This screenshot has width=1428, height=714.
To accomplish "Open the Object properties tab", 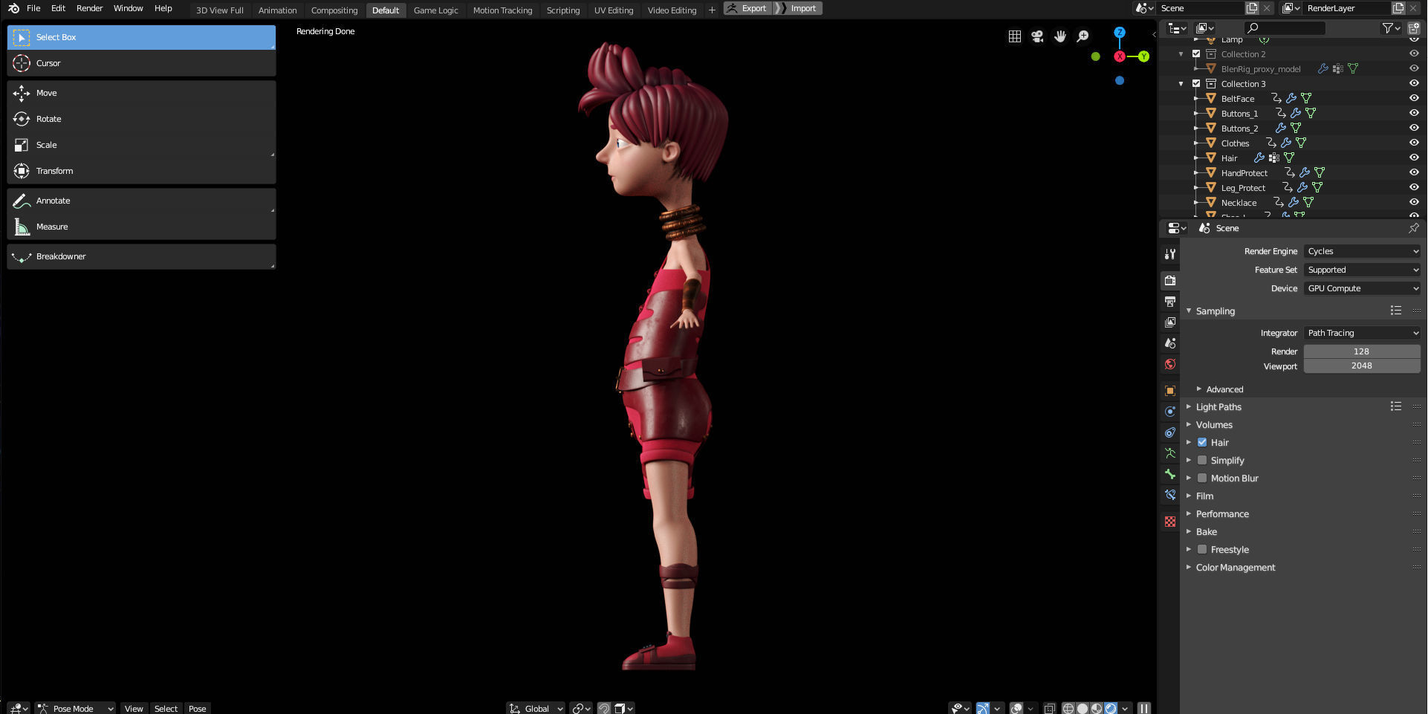I will 1170,391.
